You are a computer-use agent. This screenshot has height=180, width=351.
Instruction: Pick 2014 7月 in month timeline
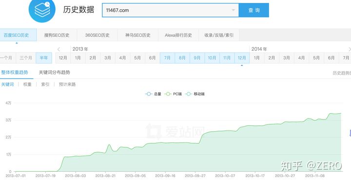[x=346, y=58]
